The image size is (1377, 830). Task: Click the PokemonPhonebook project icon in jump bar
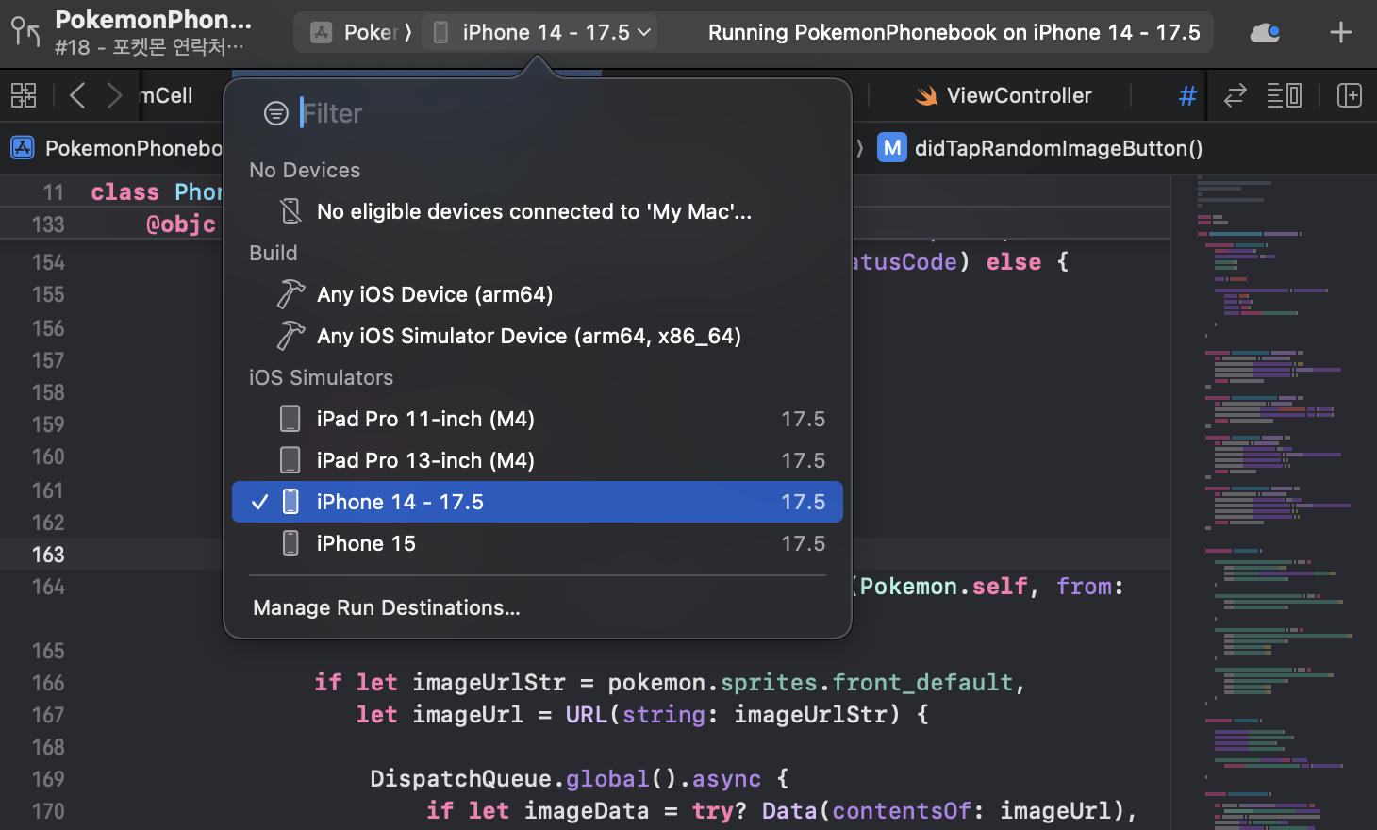coord(23,148)
